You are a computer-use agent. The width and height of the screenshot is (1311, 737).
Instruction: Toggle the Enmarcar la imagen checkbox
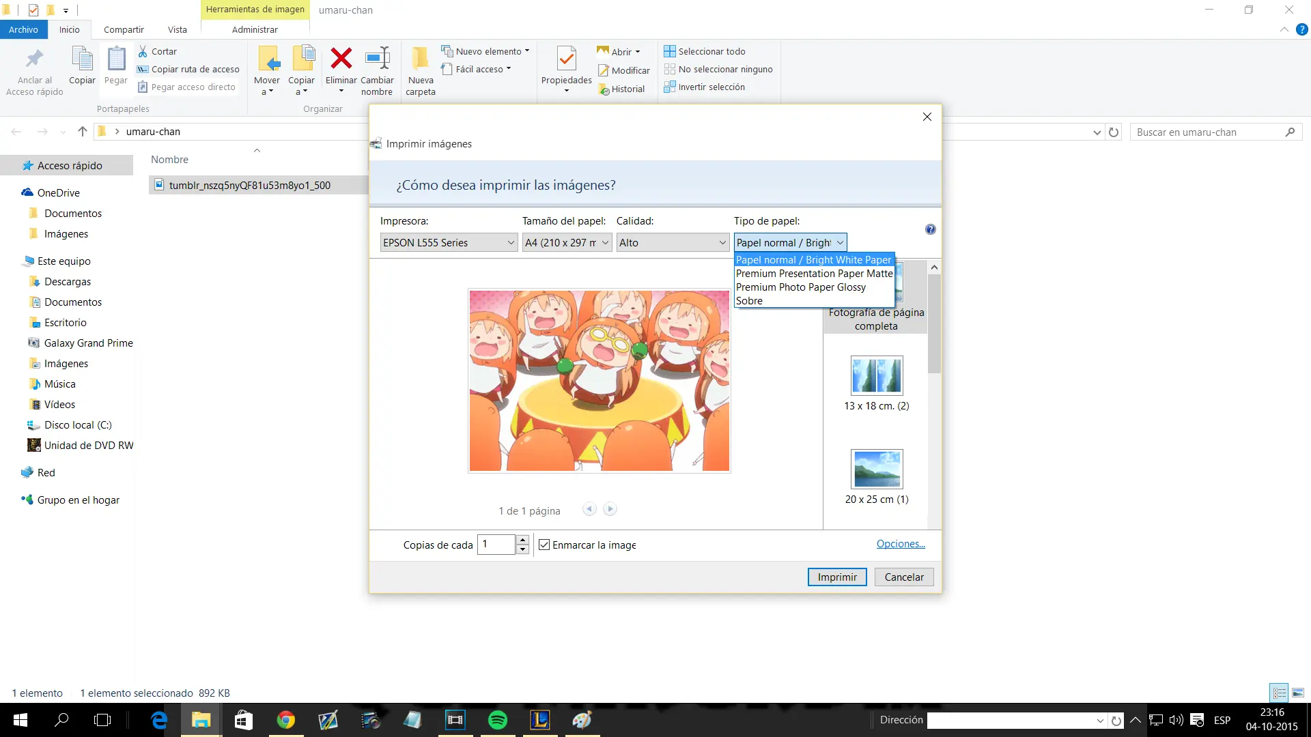point(544,545)
